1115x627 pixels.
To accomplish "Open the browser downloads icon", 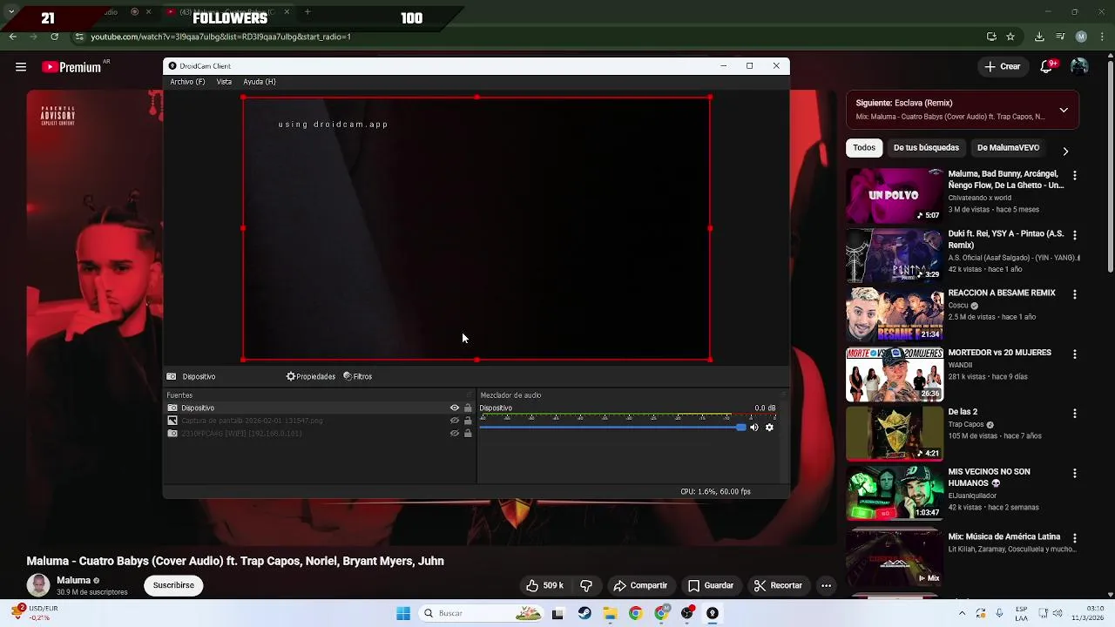I will [1039, 37].
